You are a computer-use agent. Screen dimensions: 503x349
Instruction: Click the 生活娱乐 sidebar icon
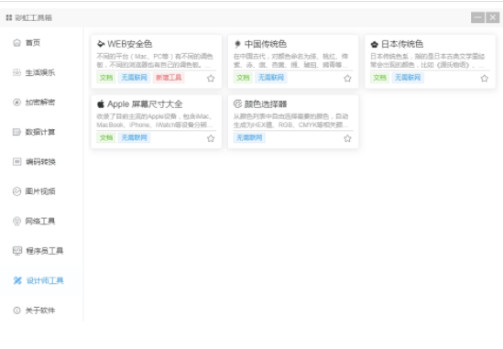[16, 72]
